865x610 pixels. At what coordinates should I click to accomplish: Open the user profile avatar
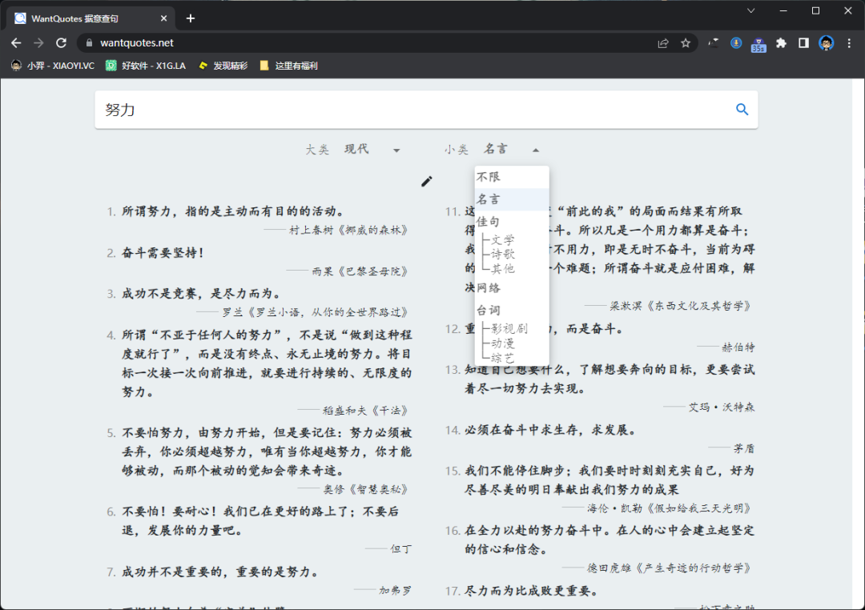pos(827,43)
